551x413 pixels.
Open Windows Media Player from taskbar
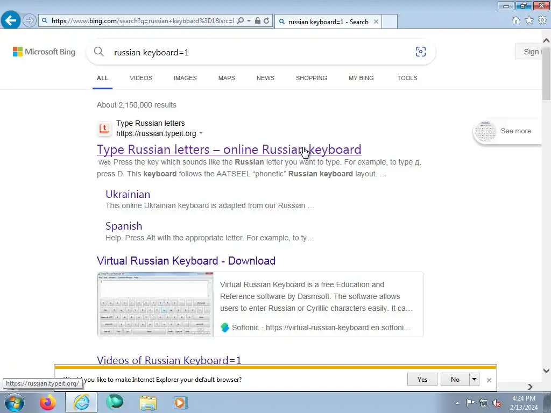[181, 402]
